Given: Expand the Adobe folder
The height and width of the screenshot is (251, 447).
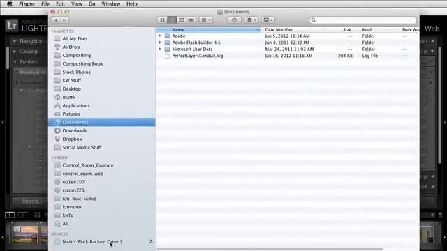Looking at the screenshot, I should 160,36.
